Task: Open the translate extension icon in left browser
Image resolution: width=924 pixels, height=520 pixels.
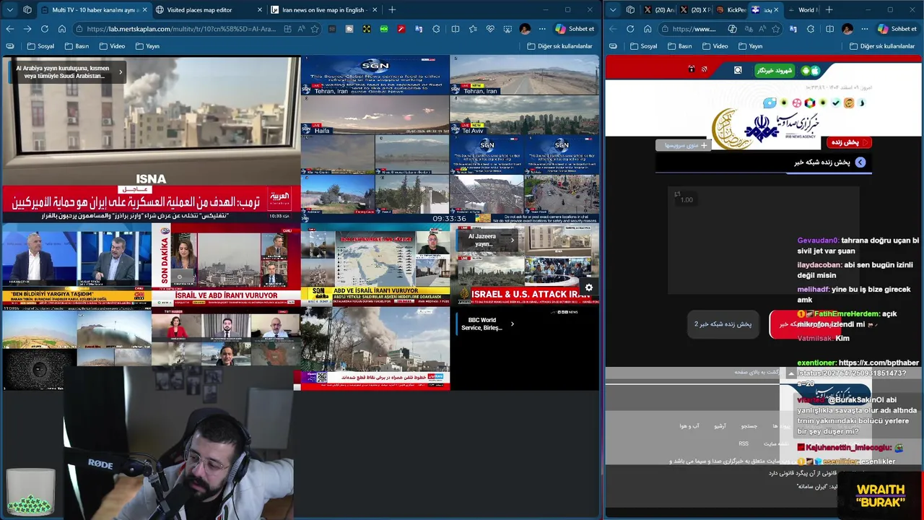Action: pyautogui.click(x=419, y=29)
